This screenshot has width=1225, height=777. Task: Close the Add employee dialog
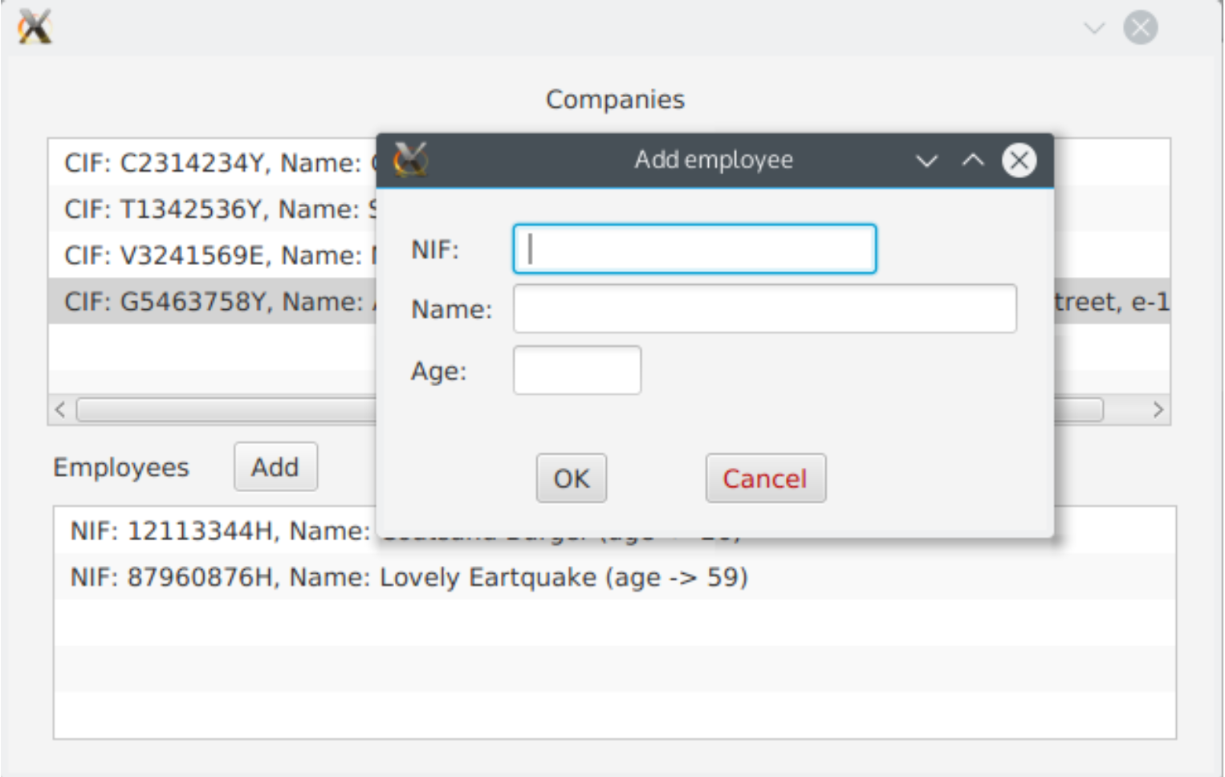click(x=1019, y=161)
